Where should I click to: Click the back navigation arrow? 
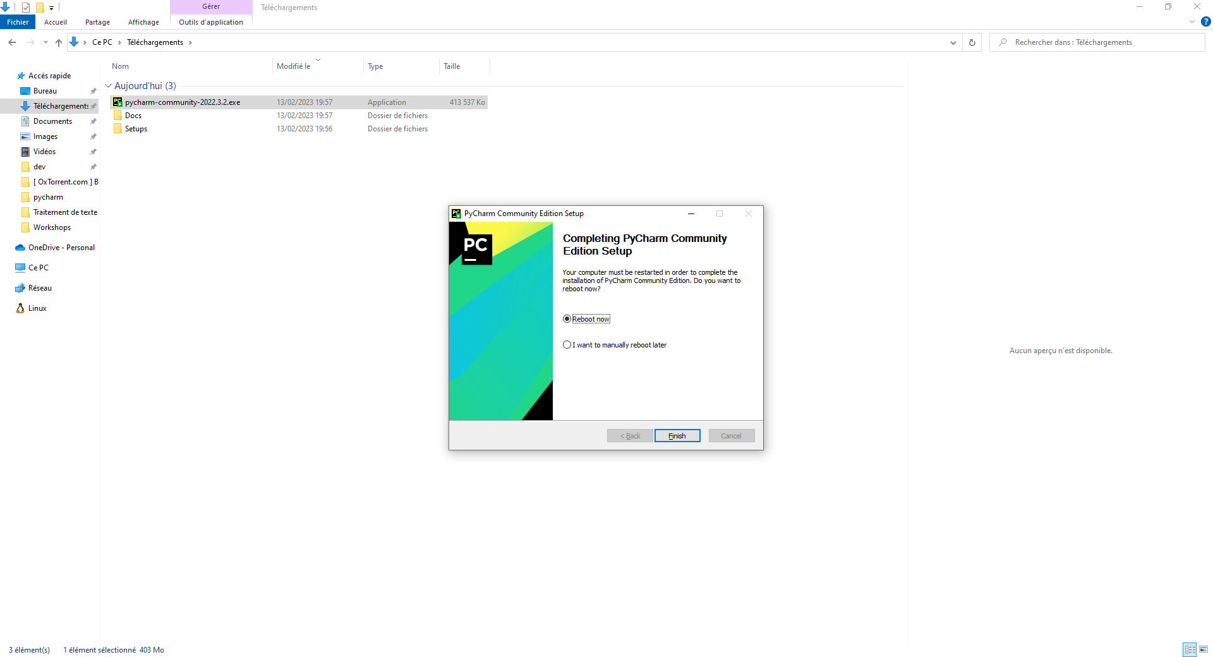coord(12,42)
